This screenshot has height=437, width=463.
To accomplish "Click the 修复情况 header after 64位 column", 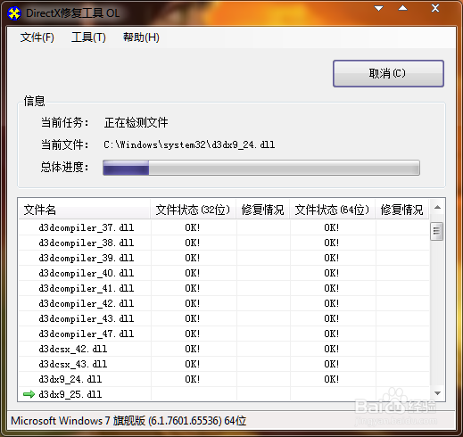I will point(402,210).
